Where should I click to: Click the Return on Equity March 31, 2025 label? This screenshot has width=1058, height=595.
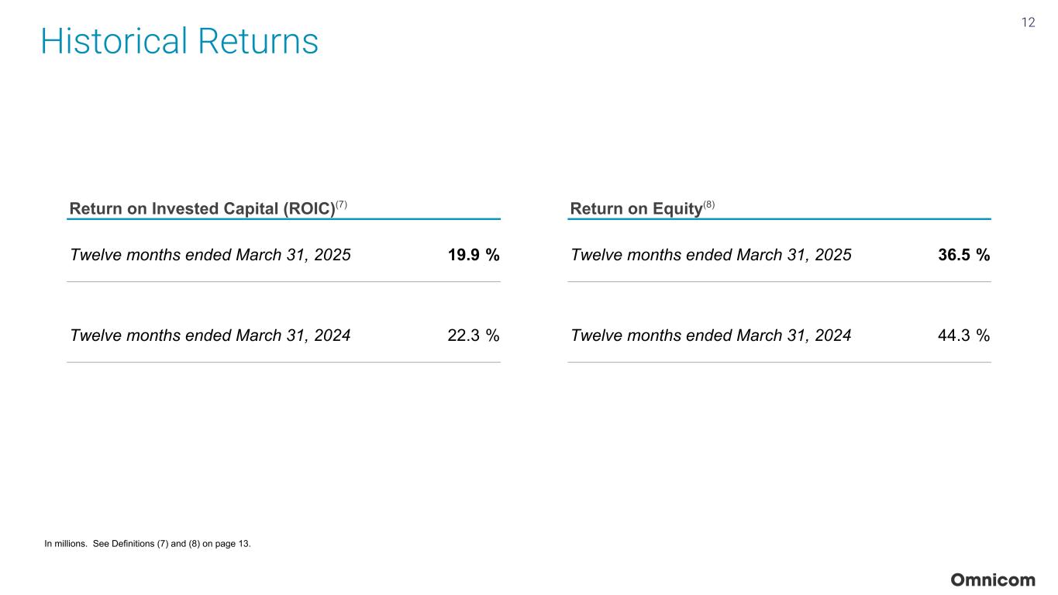tap(711, 255)
